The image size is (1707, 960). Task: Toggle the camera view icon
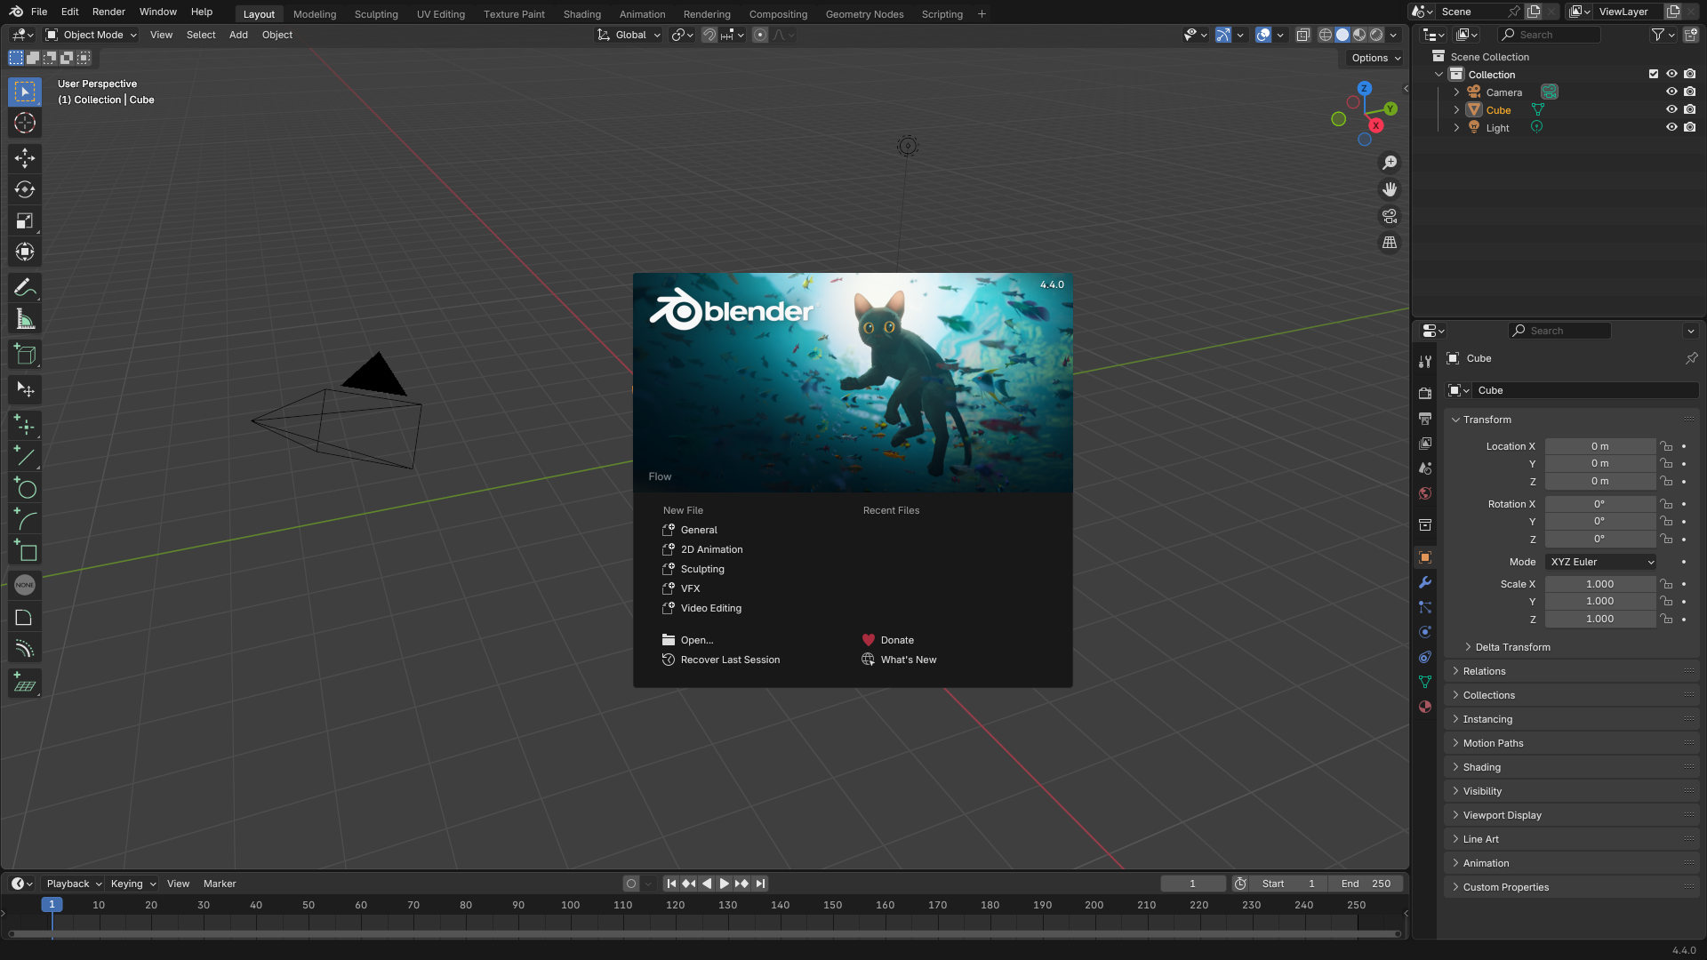point(1390,216)
